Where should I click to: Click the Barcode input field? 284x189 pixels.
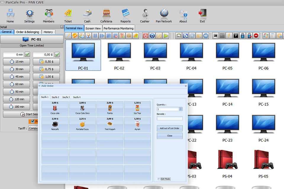[x=170, y=118]
